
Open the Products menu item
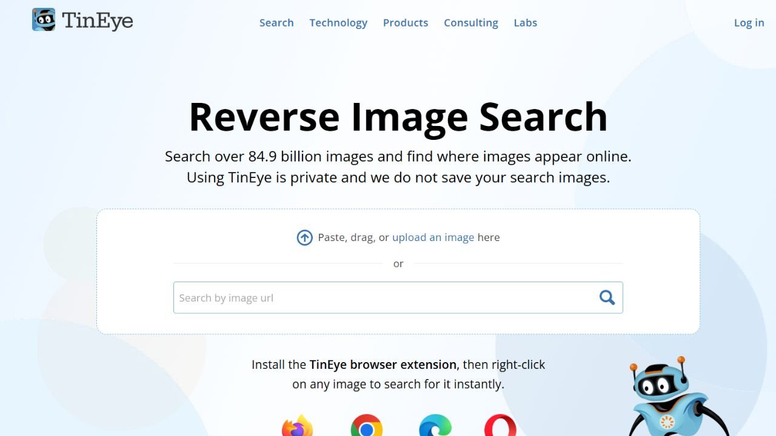[x=406, y=22]
